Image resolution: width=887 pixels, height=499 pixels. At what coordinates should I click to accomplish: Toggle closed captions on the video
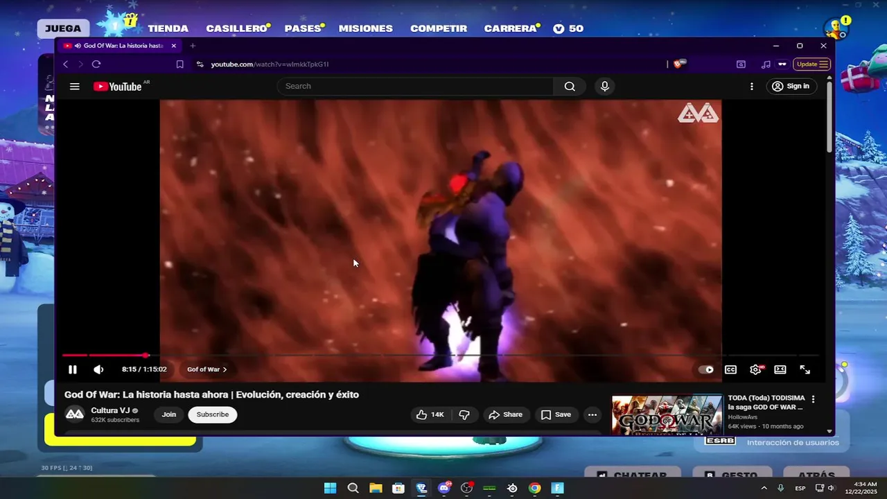(x=730, y=369)
